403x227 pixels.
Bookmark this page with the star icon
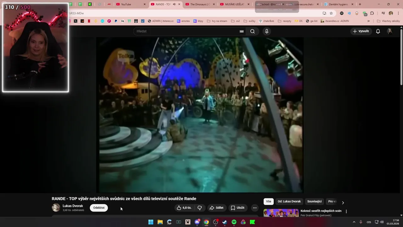(331, 13)
